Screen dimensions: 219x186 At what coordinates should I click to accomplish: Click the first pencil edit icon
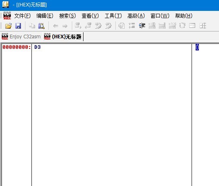(x=98, y=26)
